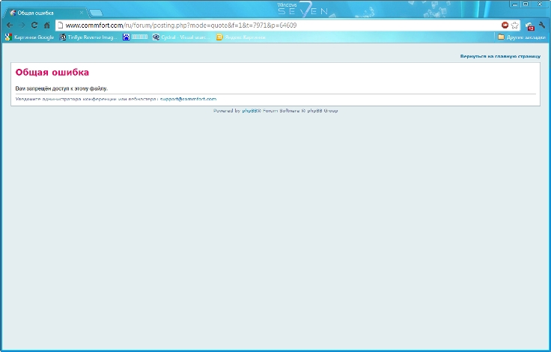Open the Картинки Google bookmark
Viewport: 551px width, 352px height.
[30, 37]
